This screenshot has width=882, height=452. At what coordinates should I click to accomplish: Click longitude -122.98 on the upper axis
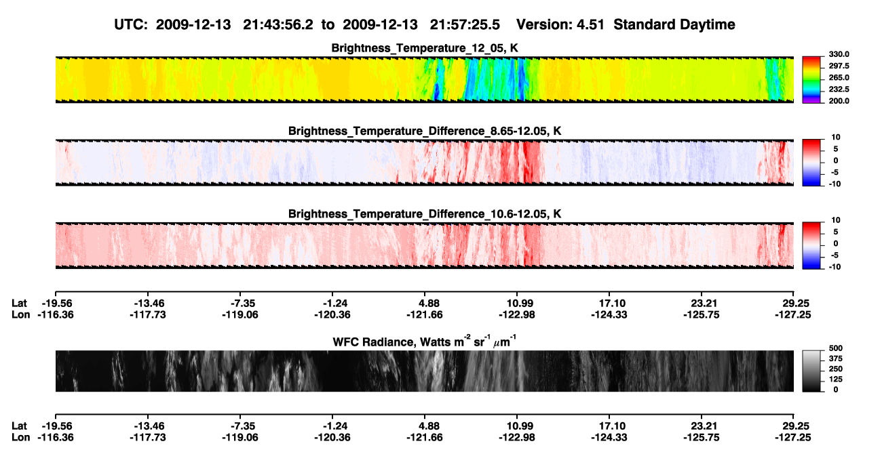tap(517, 314)
